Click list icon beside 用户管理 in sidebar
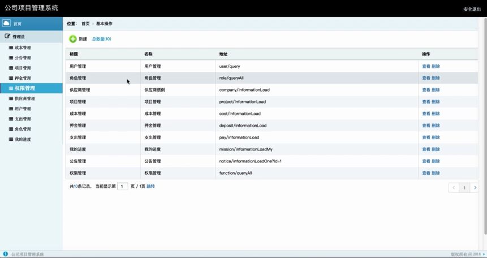487x258 pixels. pos(11,109)
